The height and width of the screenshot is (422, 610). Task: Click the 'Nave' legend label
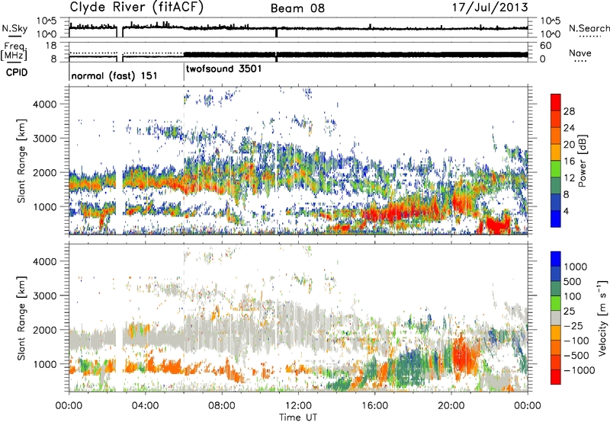tap(580, 53)
